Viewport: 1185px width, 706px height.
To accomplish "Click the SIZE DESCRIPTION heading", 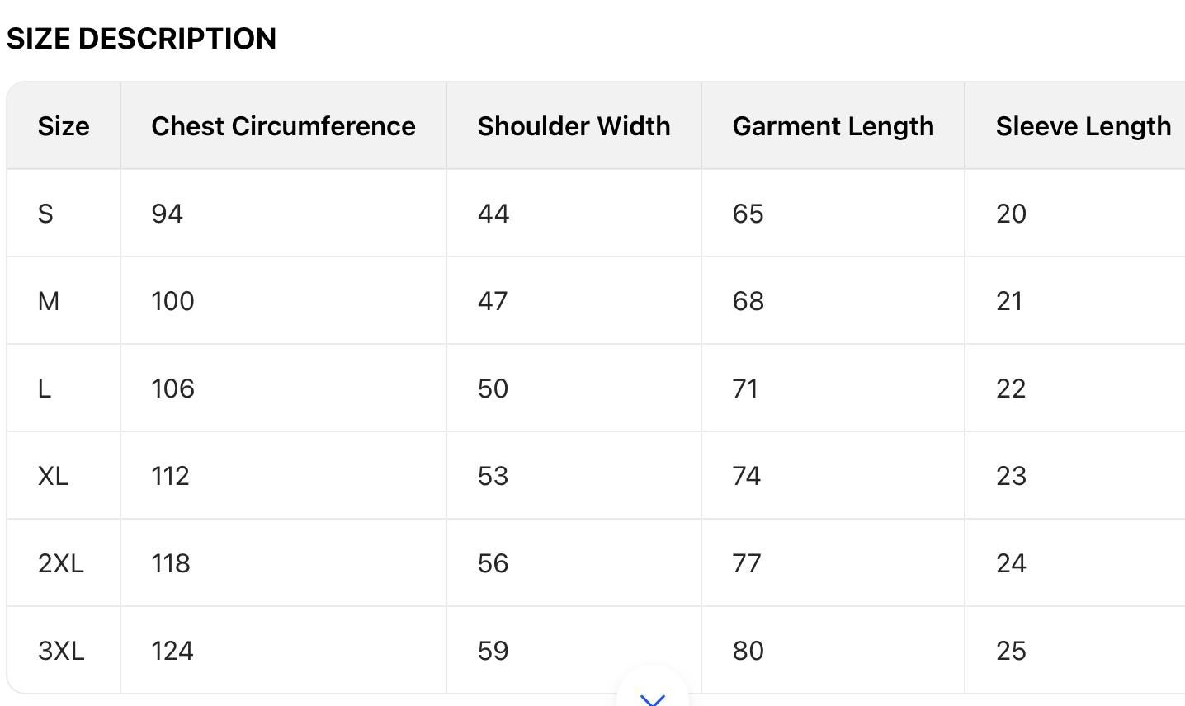I will click(141, 39).
